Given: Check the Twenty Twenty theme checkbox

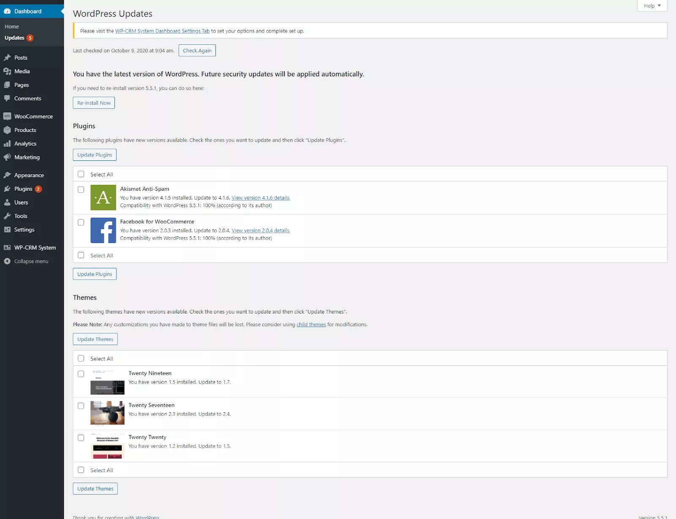Looking at the screenshot, I should (x=81, y=438).
